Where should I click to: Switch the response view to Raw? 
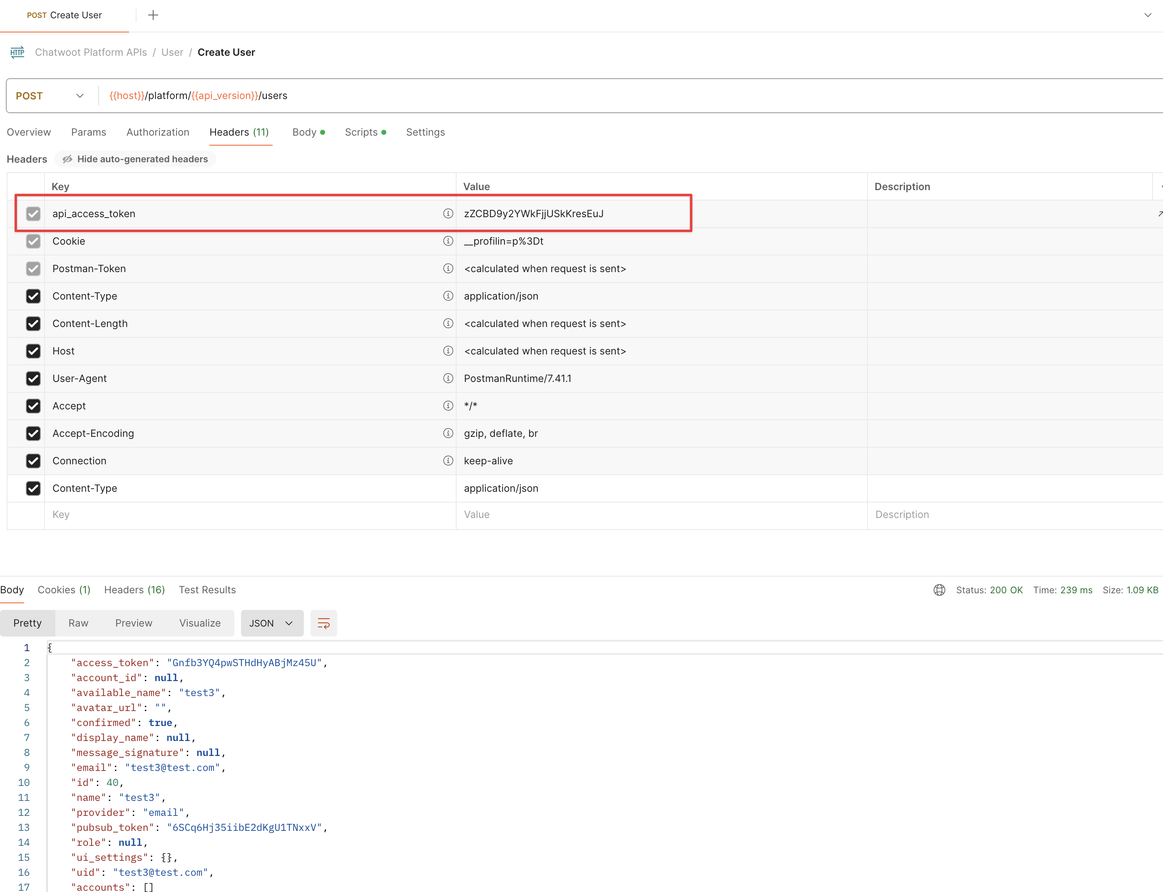[78, 623]
